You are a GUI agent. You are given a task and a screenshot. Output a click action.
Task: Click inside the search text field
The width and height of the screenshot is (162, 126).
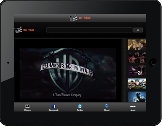[x=89, y=30]
